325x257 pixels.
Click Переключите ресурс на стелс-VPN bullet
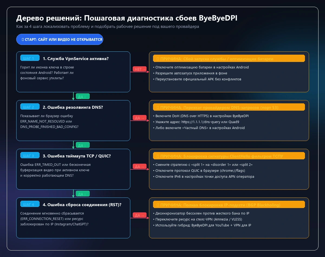197,219
